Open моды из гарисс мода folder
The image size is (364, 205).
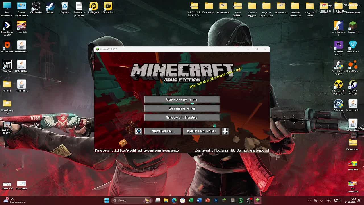[x=266, y=9]
